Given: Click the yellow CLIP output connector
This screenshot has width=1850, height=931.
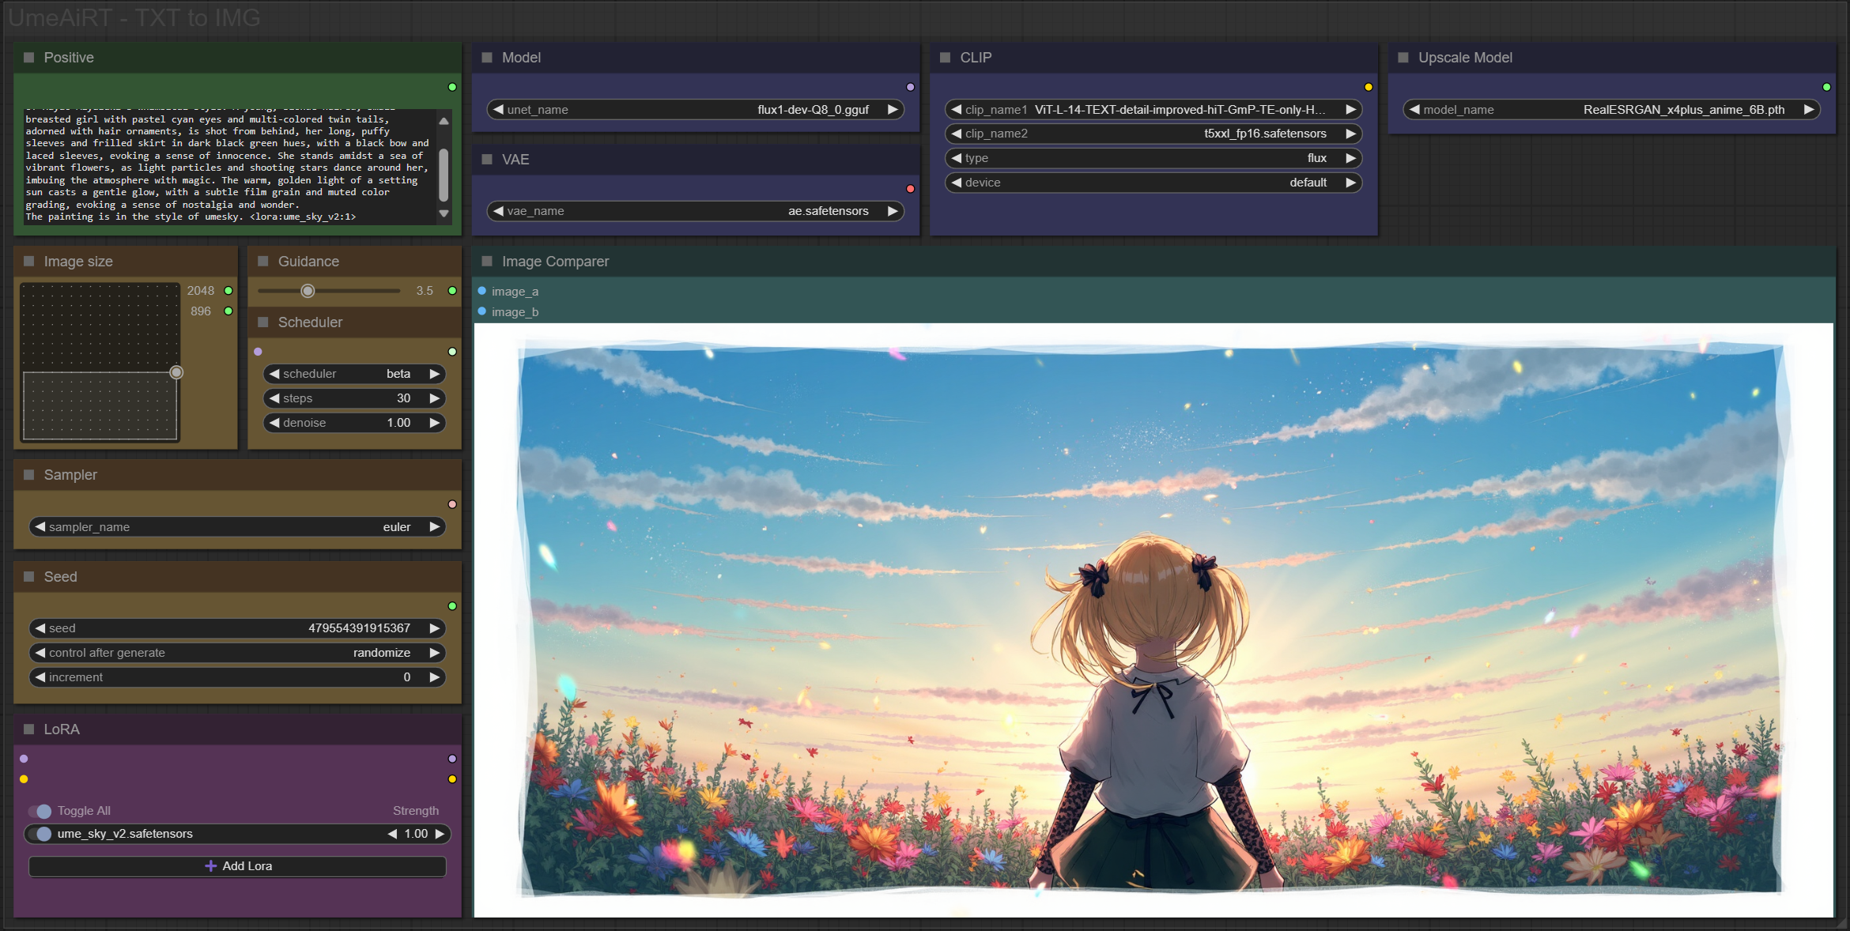Looking at the screenshot, I should (1368, 87).
